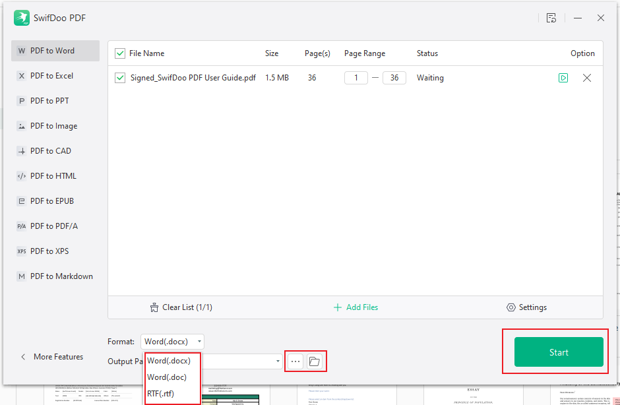Click the Page Range column header
The height and width of the screenshot is (405, 620).
(x=365, y=53)
